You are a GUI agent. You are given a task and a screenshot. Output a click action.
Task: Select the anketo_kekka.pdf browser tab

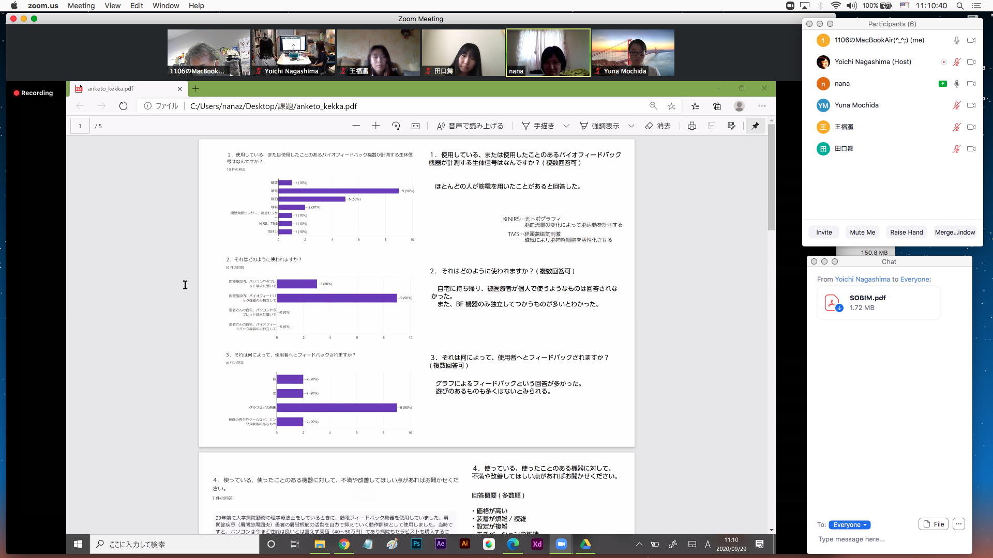click(110, 89)
